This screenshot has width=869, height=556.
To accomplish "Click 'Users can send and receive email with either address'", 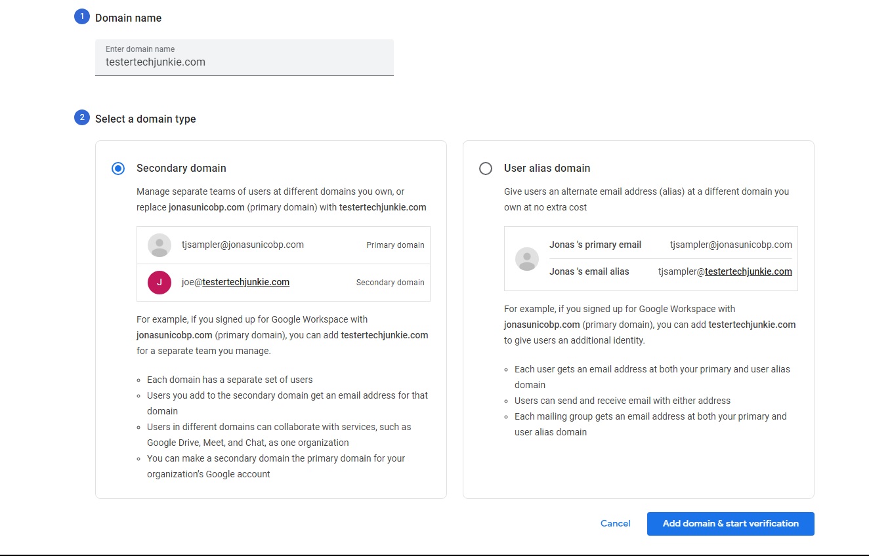I will point(622,401).
